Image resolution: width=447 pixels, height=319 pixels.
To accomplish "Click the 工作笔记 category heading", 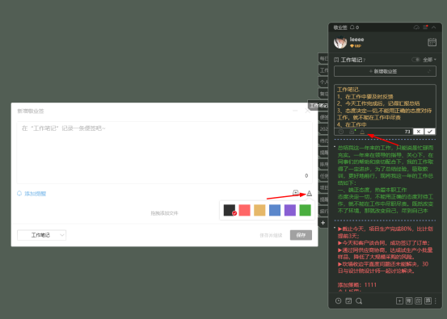I will point(351,60).
